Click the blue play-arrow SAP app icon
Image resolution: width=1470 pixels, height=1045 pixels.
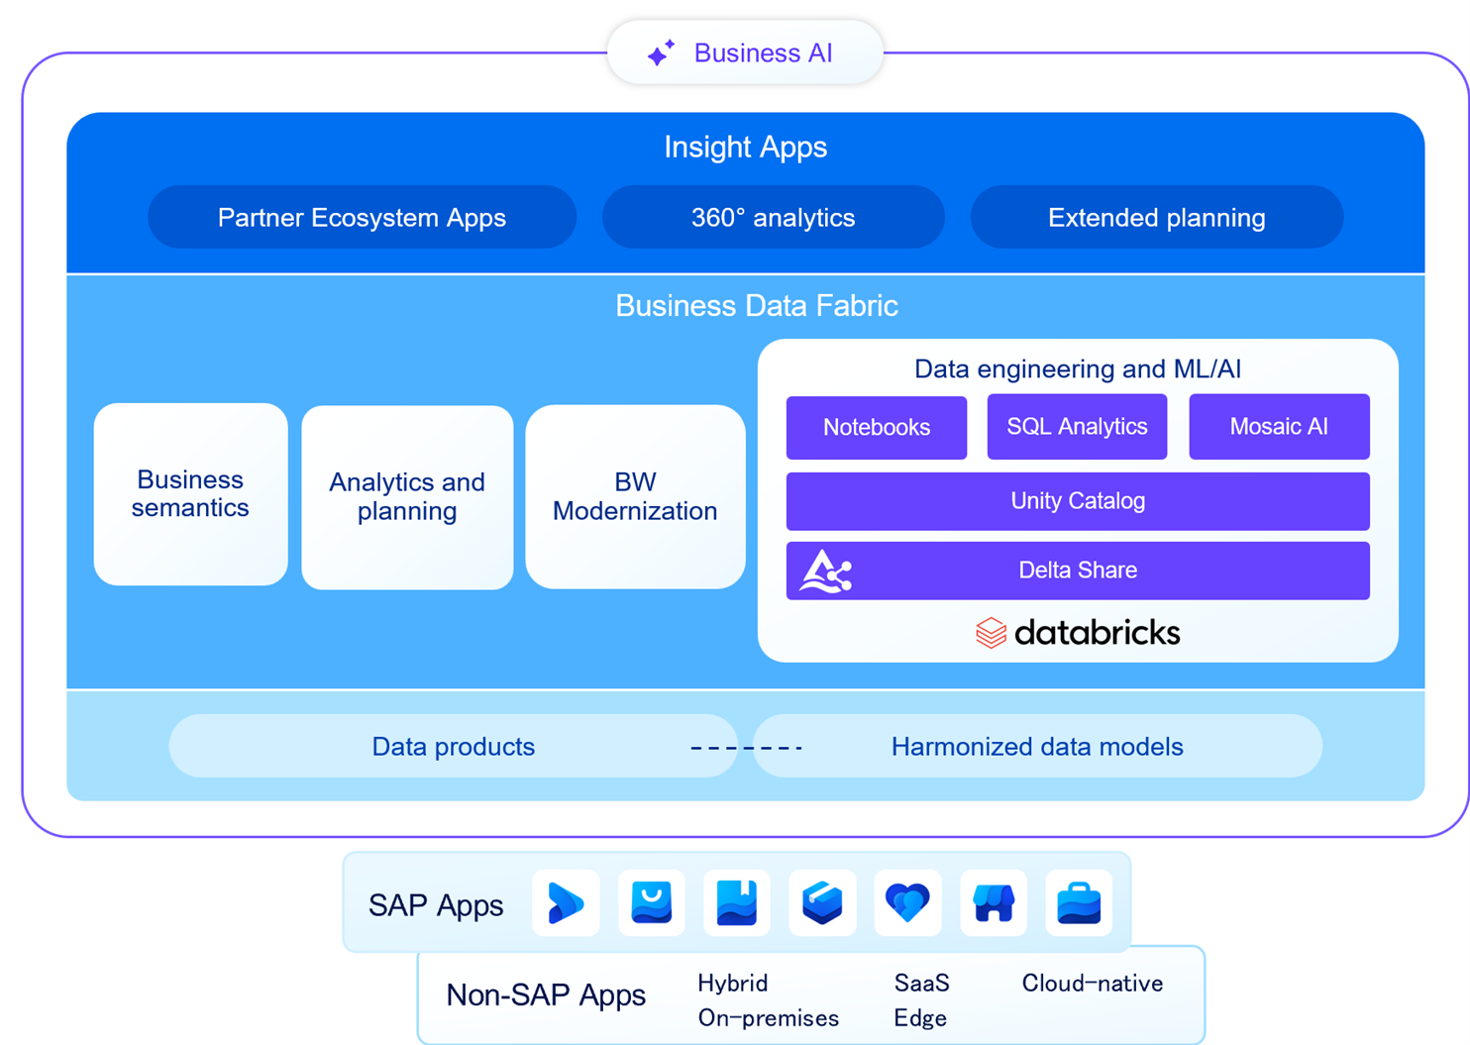click(566, 903)
